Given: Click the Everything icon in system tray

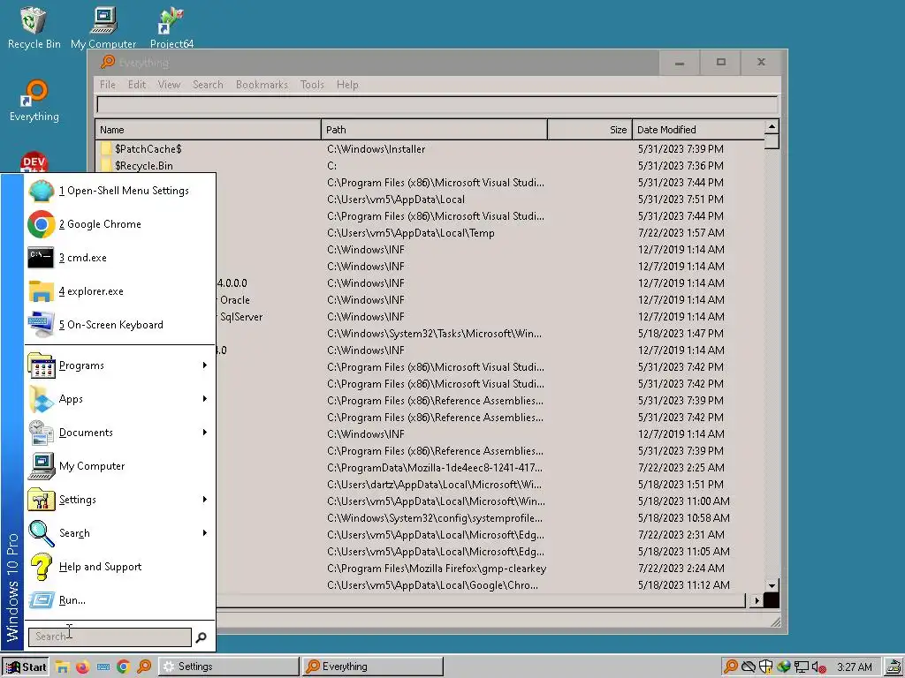Looking at the screenshot, I should [x=731, y=667].
